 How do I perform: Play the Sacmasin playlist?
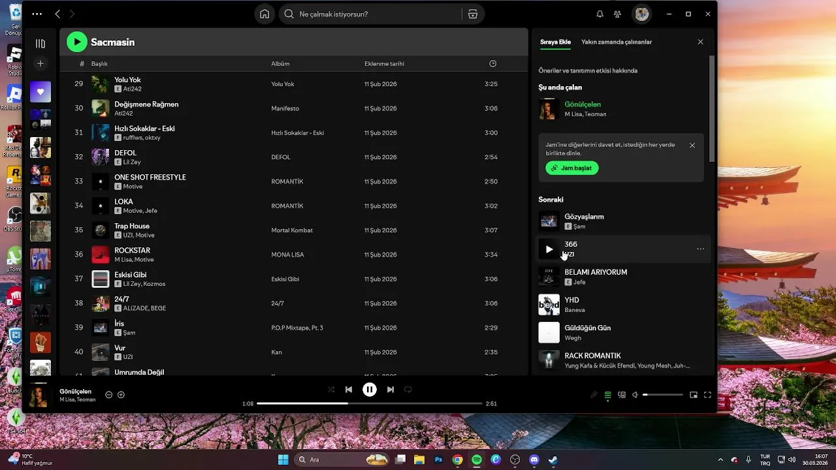click(x=77, y=42)
